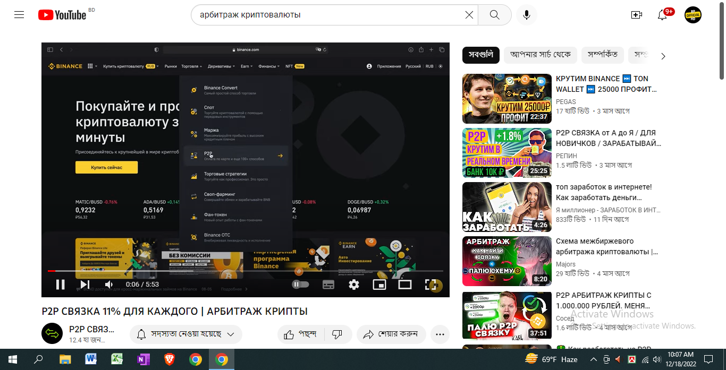
Task: Start voice search with microphone
Action: [526, 15]
